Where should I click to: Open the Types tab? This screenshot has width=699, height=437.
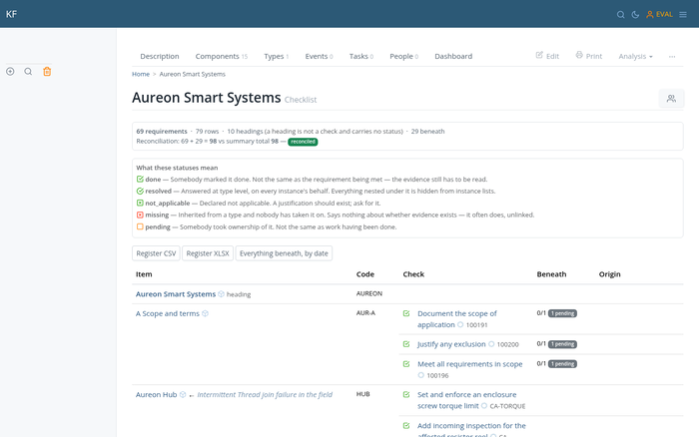(x=276, y=56)
